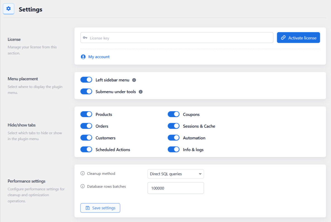Click the Settings page title
Viewport: 331px width, 222px height.
tap(31, 9)
